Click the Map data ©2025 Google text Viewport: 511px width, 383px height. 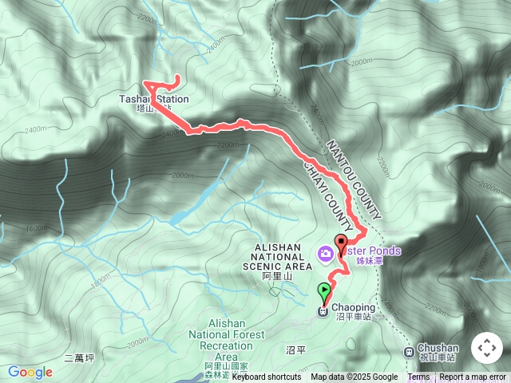point(355,377)
